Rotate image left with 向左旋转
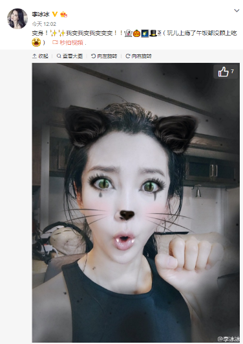The height and width of the screenshot is (344, 243). tap(104, 56)
